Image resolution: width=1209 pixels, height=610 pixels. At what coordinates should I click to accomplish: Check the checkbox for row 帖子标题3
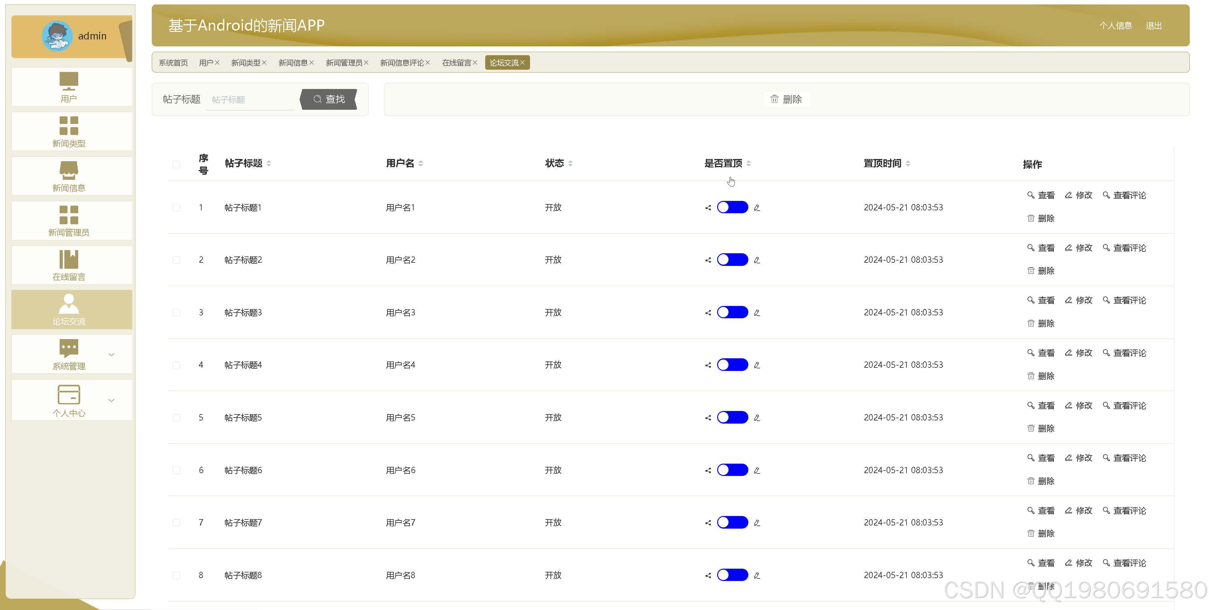click(176, 313)
